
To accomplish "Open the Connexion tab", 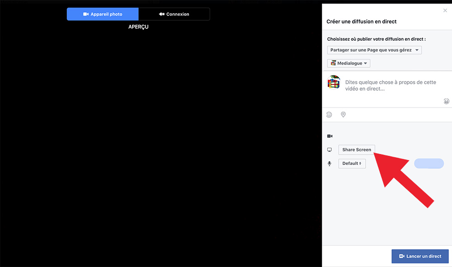I will [x=174, y=14].
